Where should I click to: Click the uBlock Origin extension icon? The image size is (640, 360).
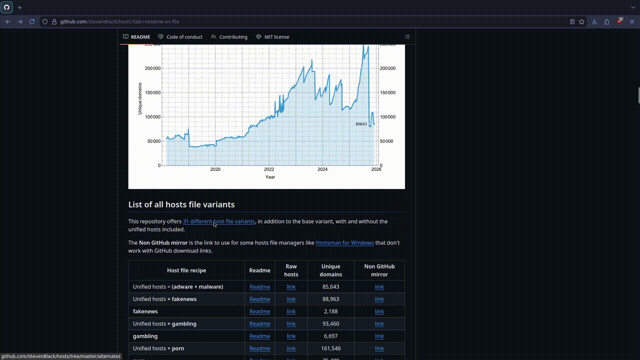[619, 21]
